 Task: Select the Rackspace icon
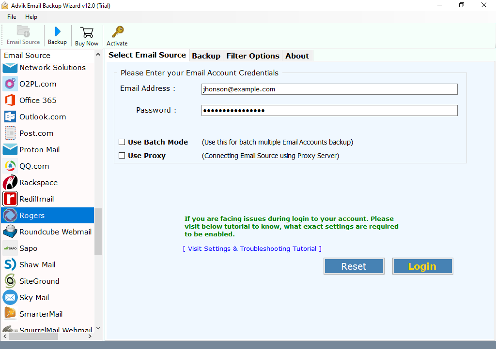pyautogui.click(x=10, y=182)
